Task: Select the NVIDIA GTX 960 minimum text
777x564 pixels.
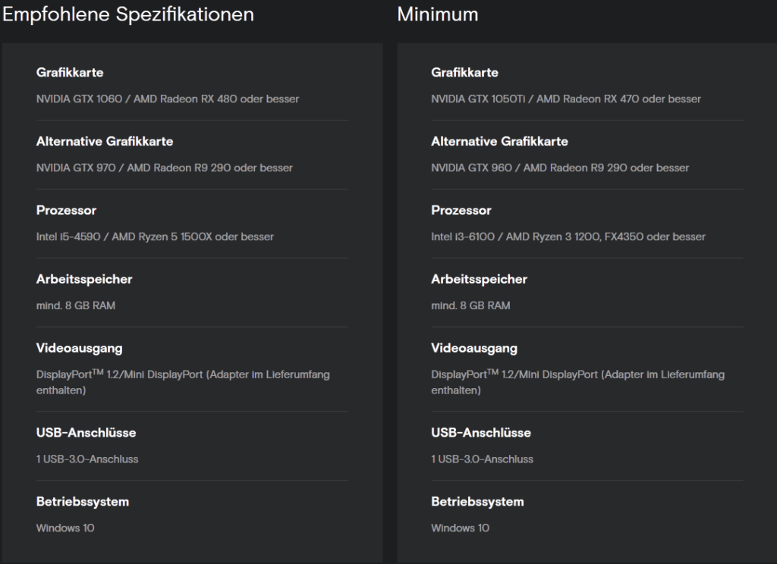Action: [560, 168]
